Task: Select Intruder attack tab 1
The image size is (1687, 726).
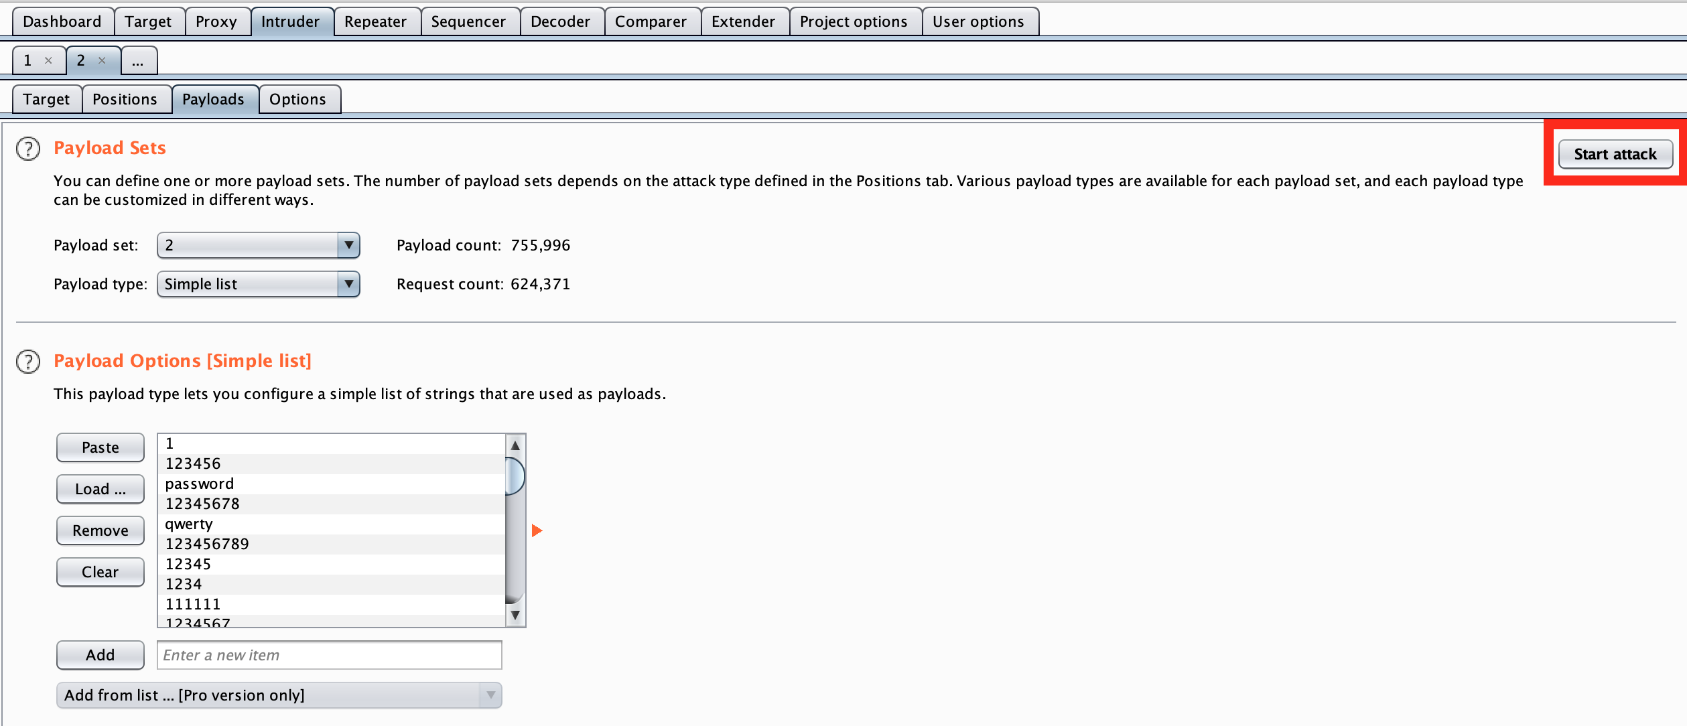Action: click(28, 61)
